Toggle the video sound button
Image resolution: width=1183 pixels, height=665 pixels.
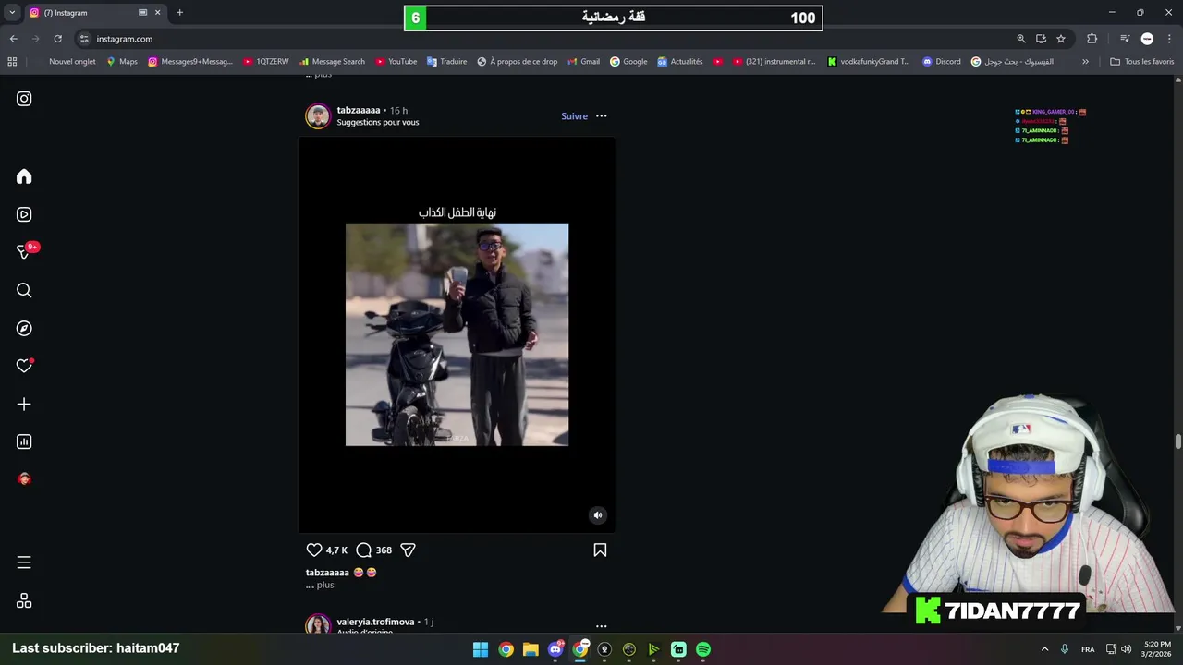coord(598,515)
